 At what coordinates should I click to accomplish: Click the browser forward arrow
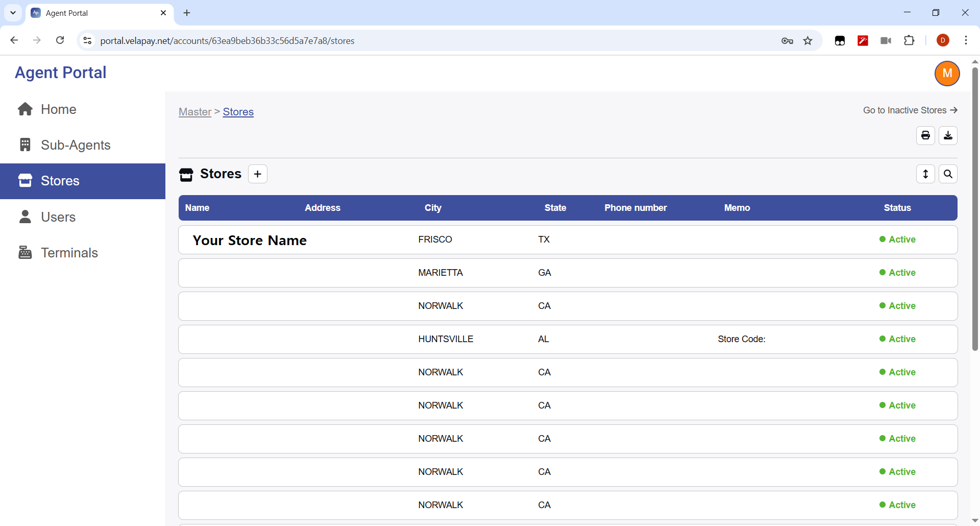click(x=37, y=40)
